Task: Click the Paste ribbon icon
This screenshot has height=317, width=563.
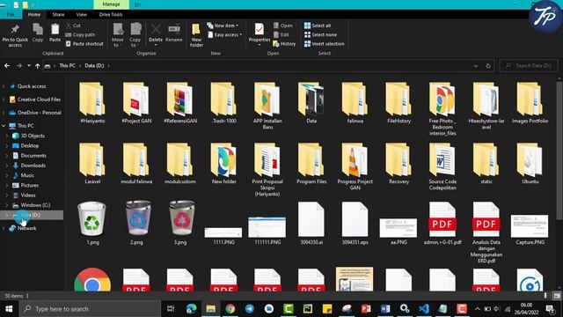Action: tap(55, 33)
